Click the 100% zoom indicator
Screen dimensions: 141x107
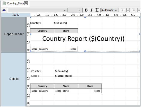tap(16, 15)
